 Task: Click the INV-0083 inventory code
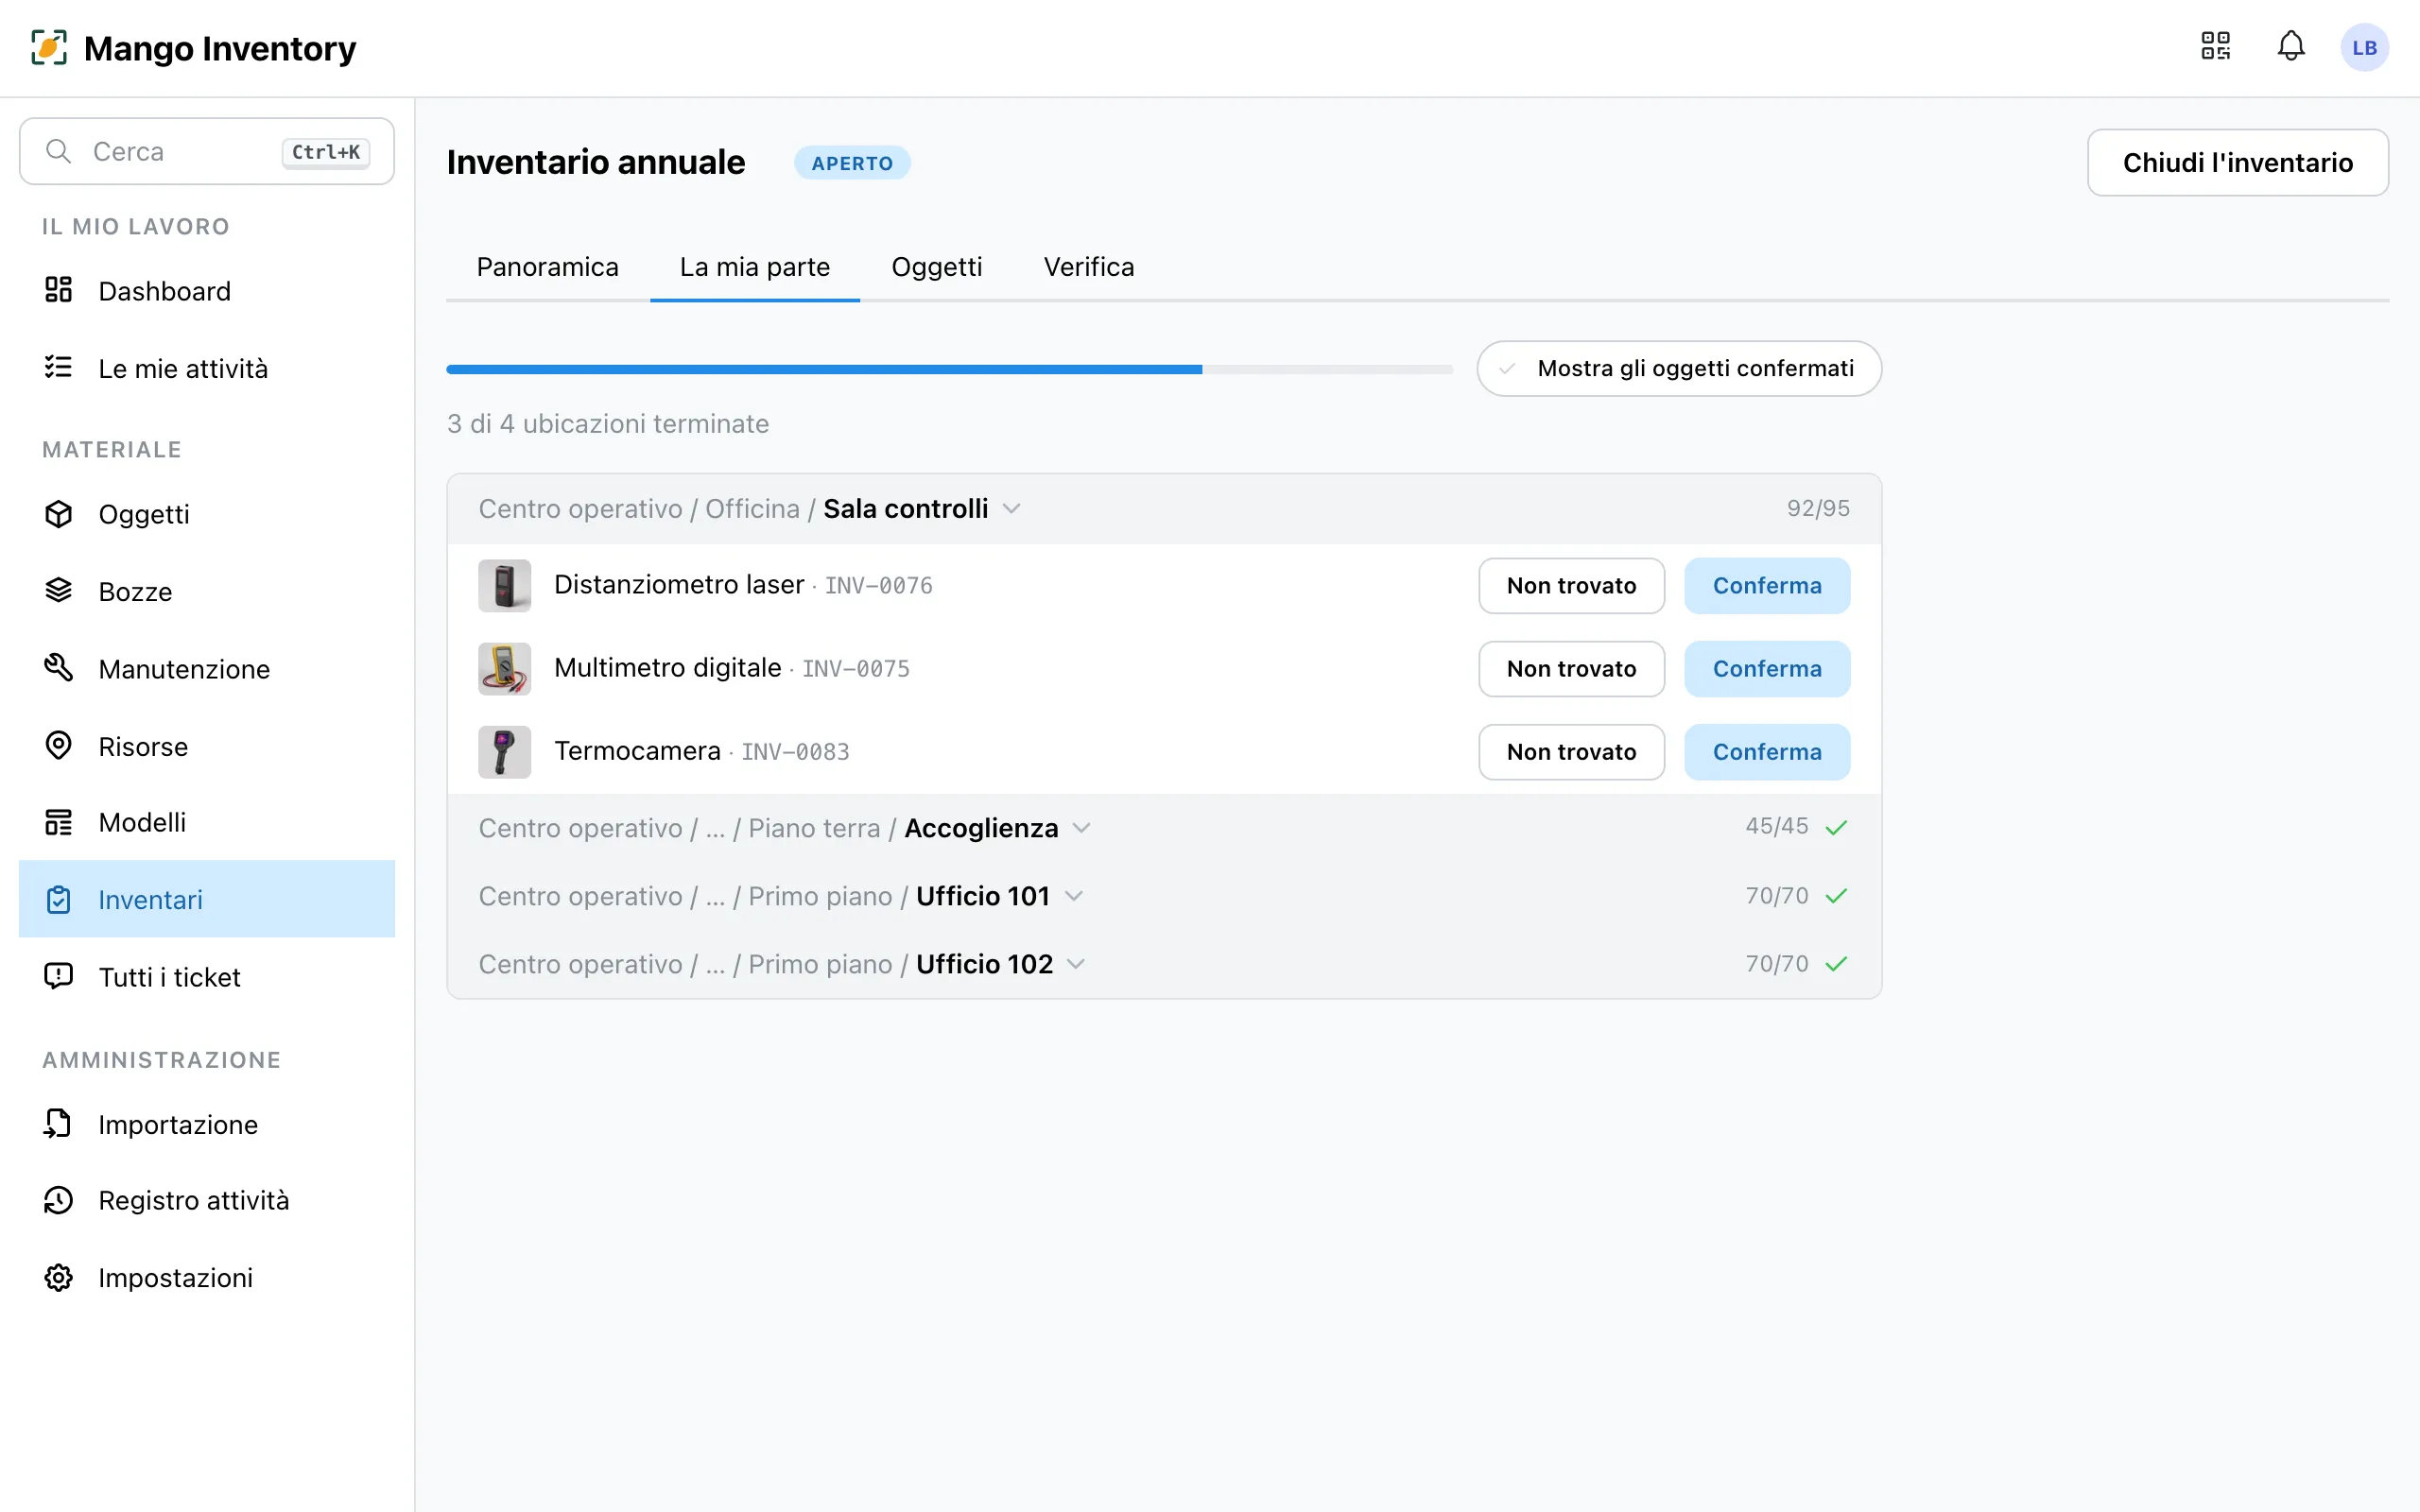pos(795,752)
